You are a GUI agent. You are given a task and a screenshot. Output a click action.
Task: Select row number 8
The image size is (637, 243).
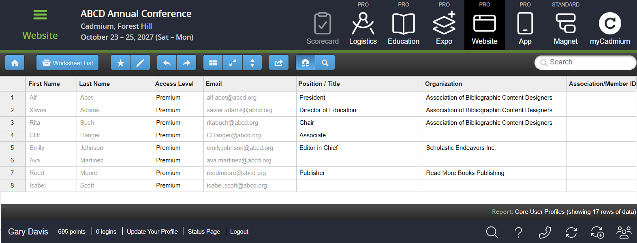pyautogui.click(x=12, y=185)
